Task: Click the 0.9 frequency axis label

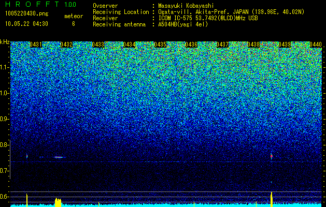Action: (x=5, y=119)
